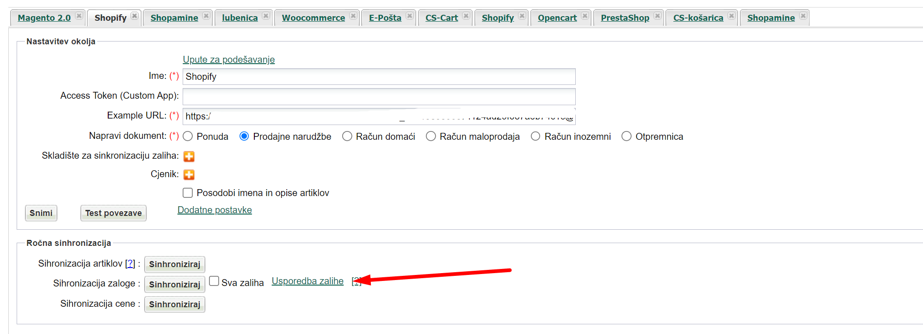Close the CS-Cart tab
The image size is (923, 334).
466,16
